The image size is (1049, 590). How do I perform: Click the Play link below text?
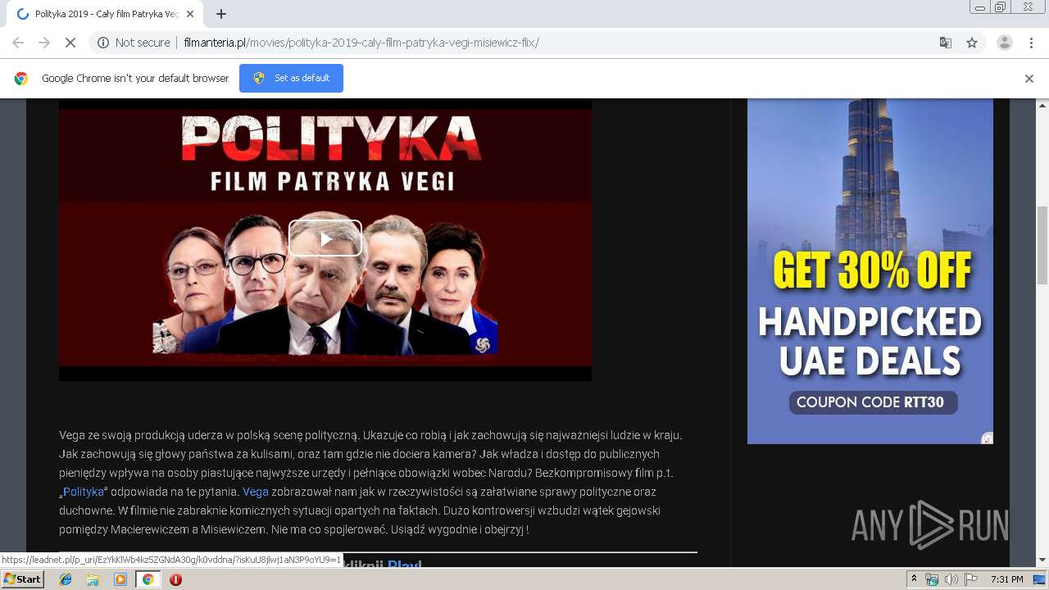pos(404,565)
